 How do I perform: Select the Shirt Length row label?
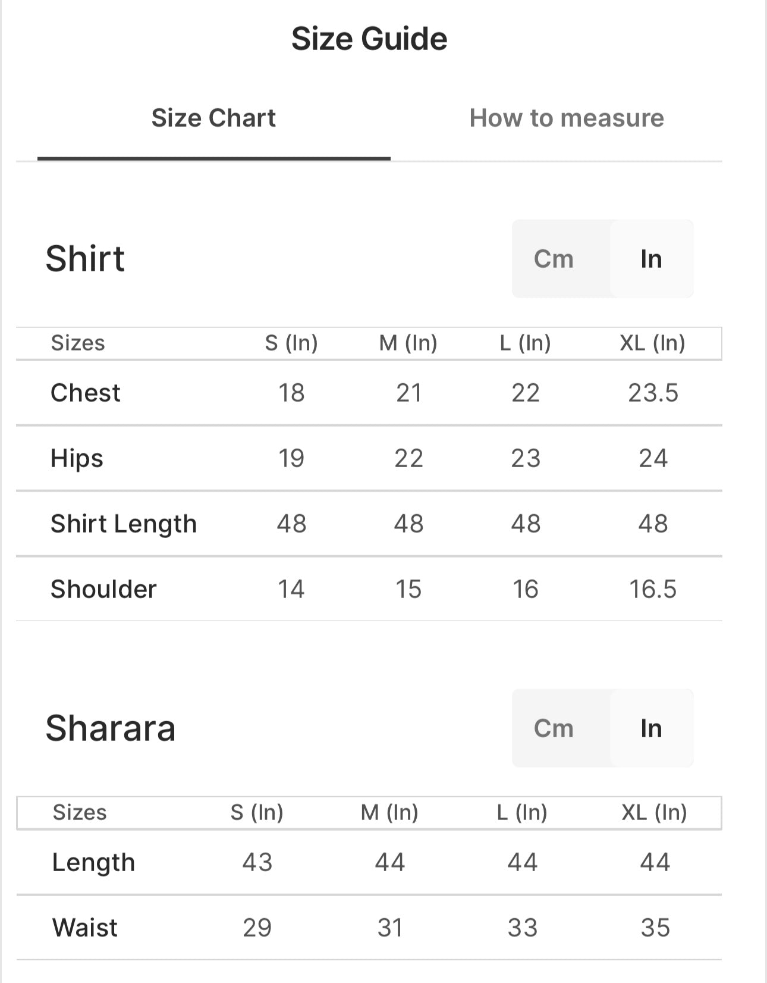(124, 524)
